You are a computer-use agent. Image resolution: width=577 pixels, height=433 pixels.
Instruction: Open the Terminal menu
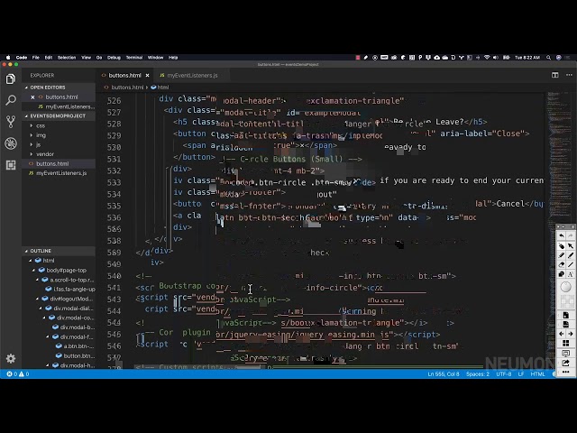[x=134, y=58]
